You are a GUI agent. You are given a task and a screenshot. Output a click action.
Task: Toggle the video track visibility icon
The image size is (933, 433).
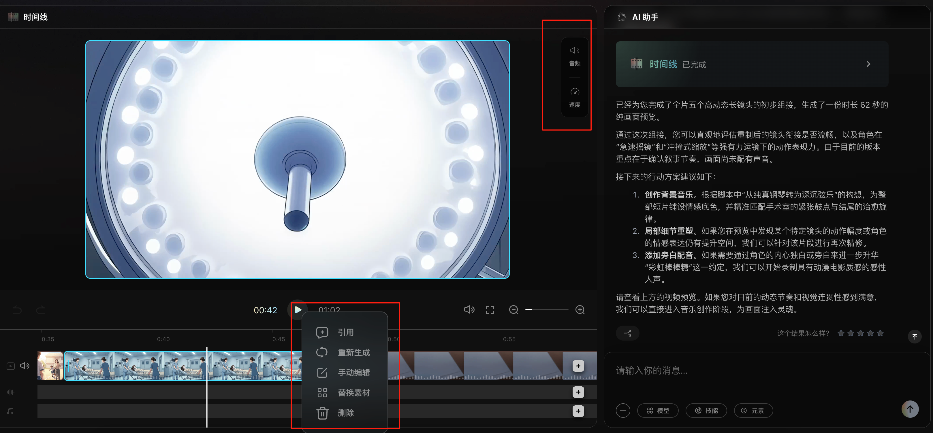[10, 366]
